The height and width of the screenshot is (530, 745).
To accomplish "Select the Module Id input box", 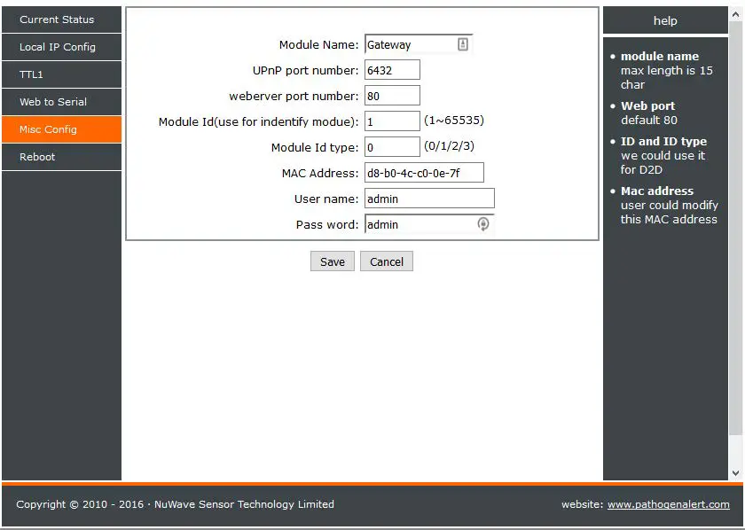I will click(392, 121).
